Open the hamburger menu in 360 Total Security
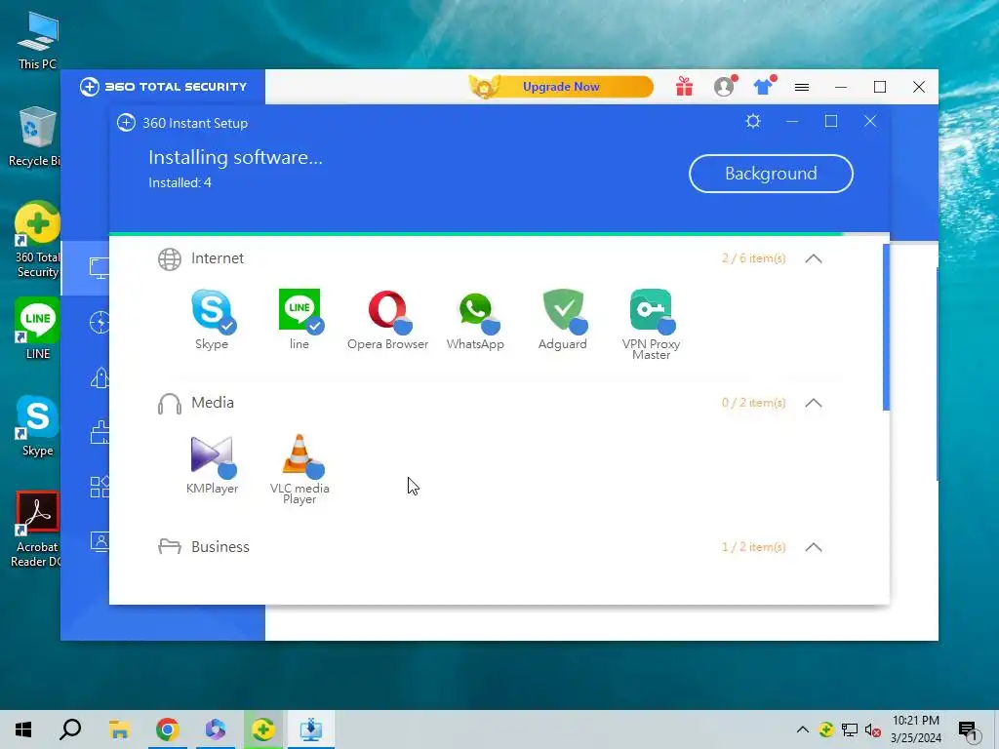 click(802, 87)
